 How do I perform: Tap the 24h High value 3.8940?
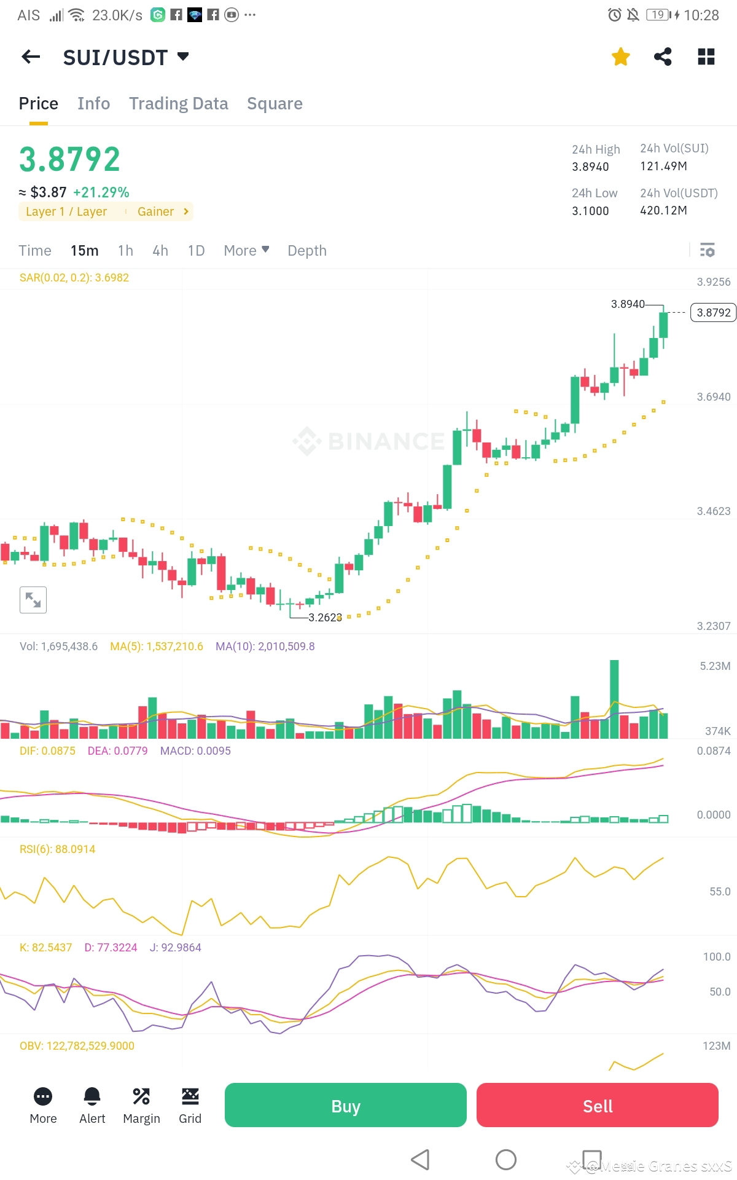coord(590,167)
